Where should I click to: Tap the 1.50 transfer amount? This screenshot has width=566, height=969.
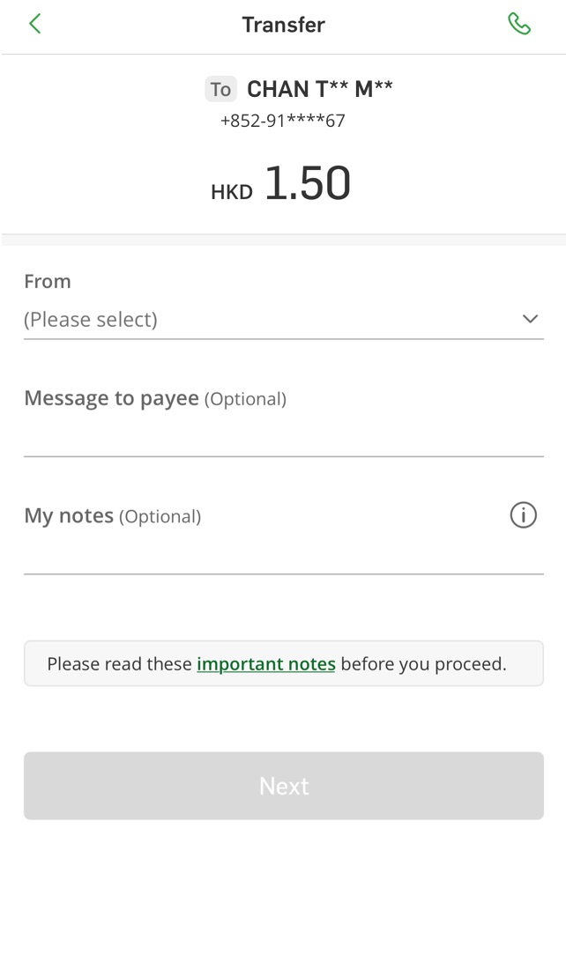pyautogui.click(x=308, y=183)
